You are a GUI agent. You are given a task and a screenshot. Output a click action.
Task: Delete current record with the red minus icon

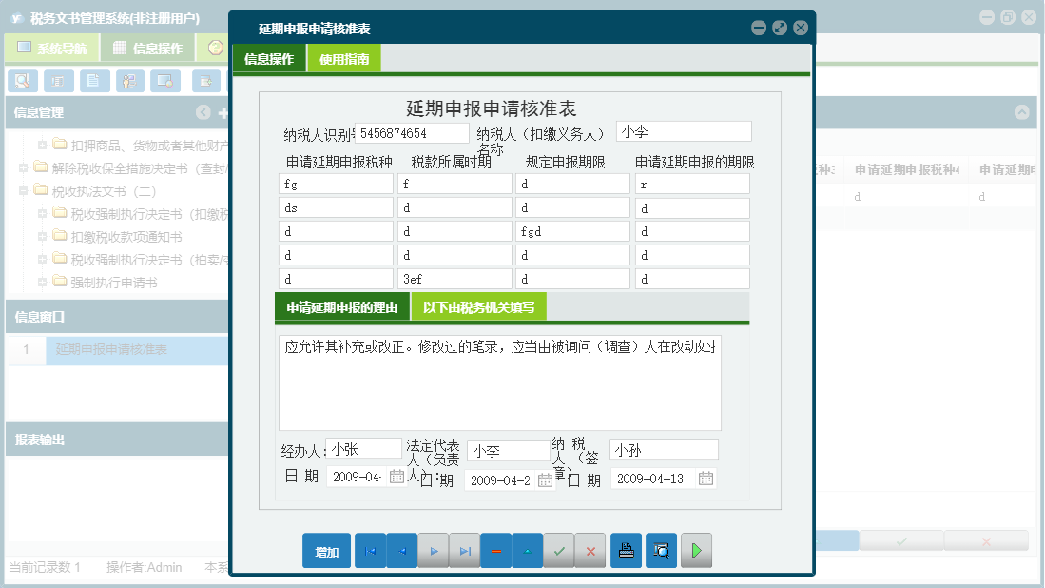pyautogui.click(x=495, y=550)
